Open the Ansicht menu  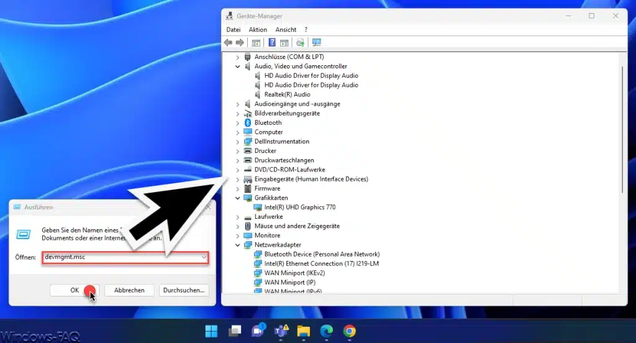[x=286, y=30]
